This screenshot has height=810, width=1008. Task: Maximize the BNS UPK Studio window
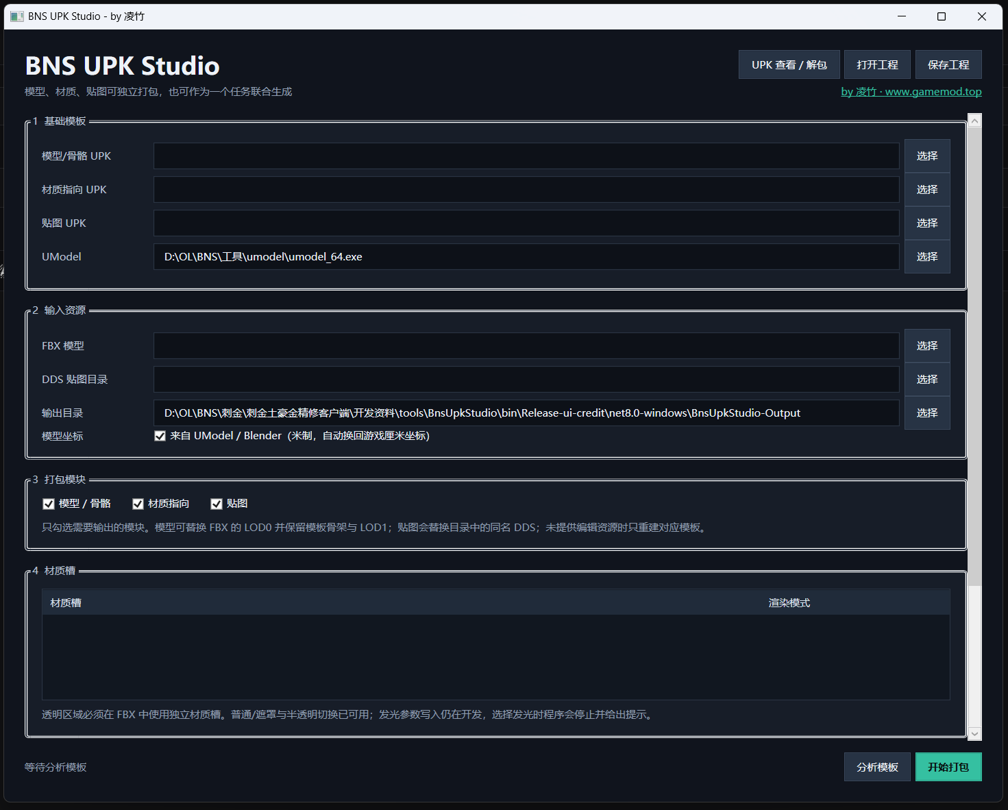tap(942, 16)
